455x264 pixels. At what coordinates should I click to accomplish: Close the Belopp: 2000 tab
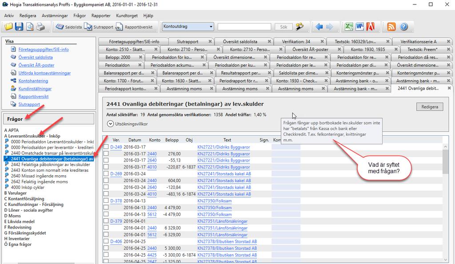(x=140, y=57)
